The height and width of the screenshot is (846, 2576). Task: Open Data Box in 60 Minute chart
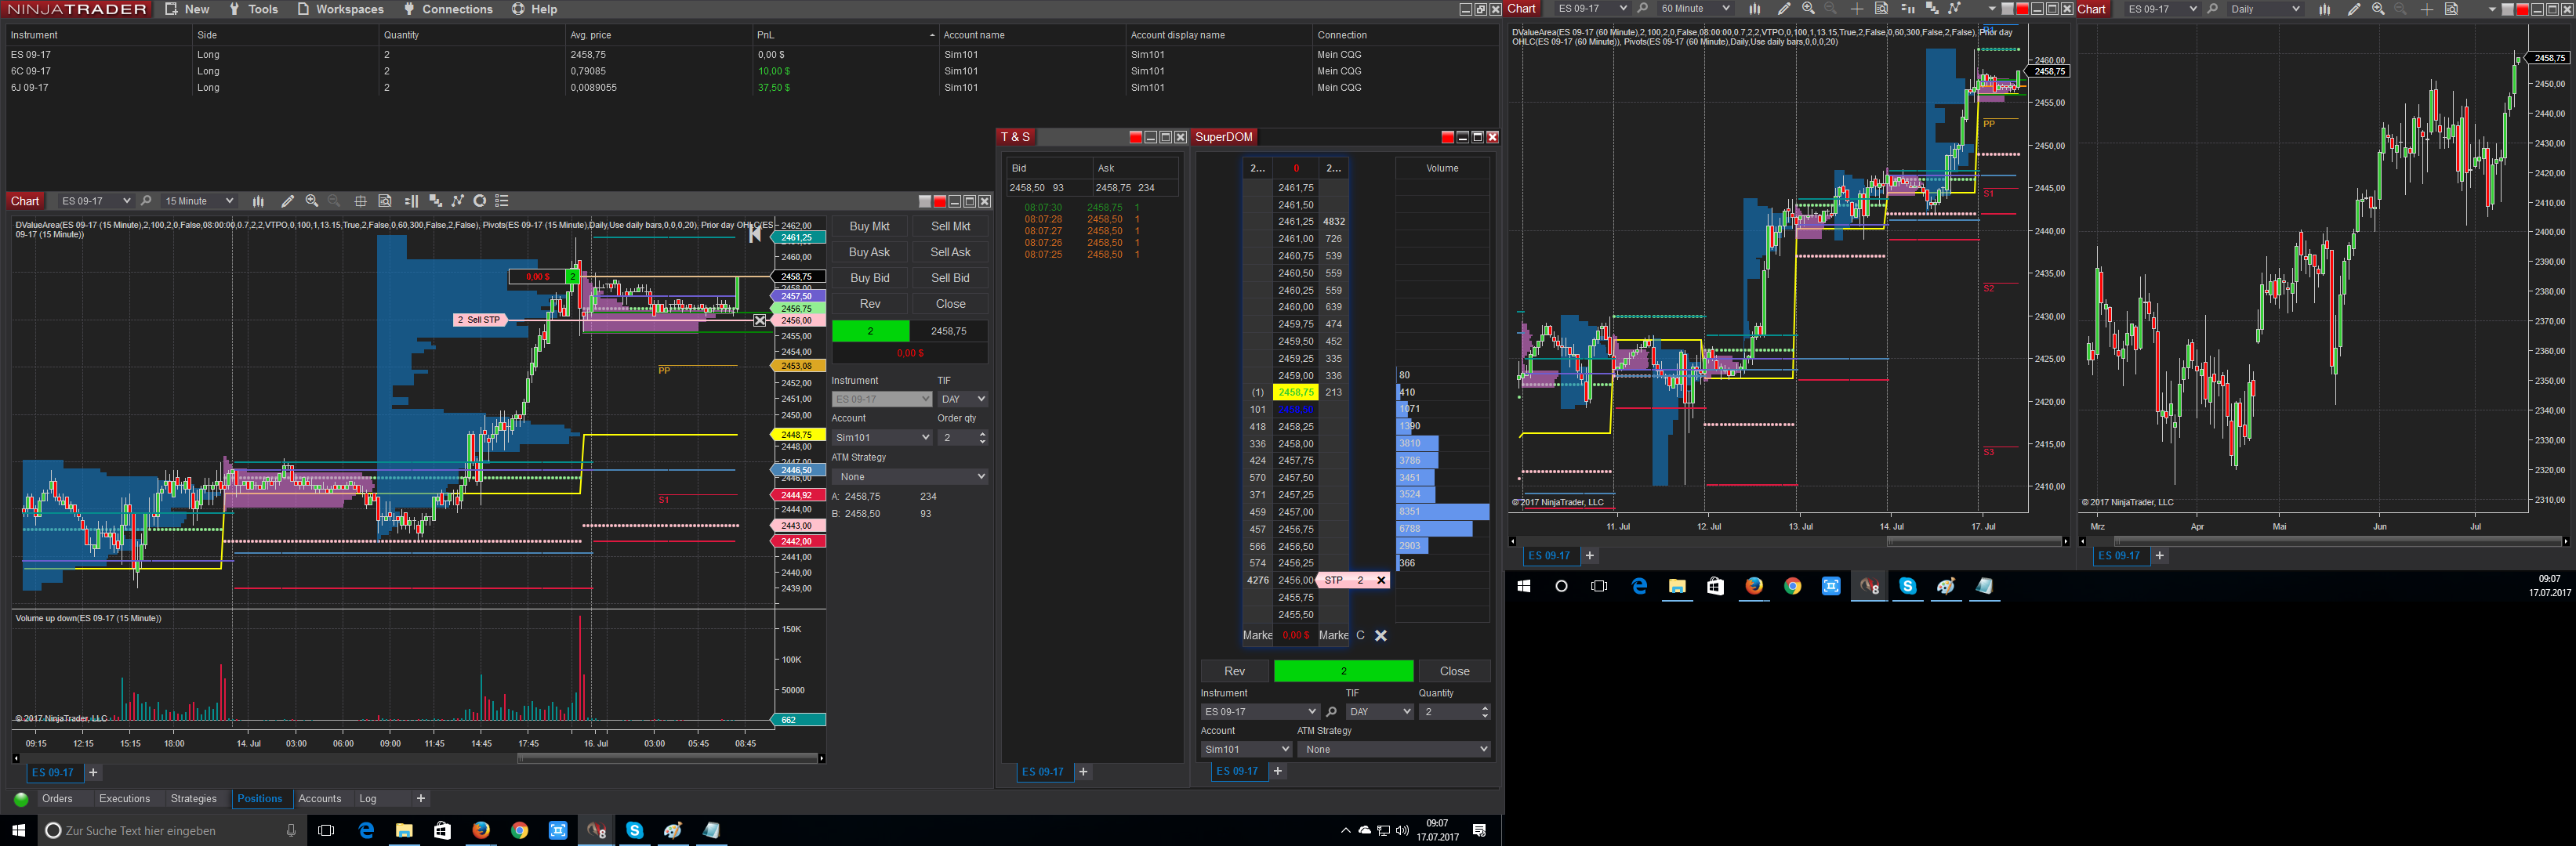coord(1881,9)
